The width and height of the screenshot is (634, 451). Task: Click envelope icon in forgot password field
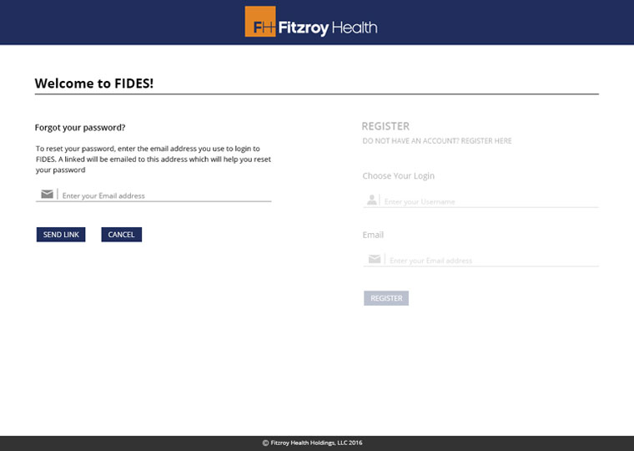[47, 195]
